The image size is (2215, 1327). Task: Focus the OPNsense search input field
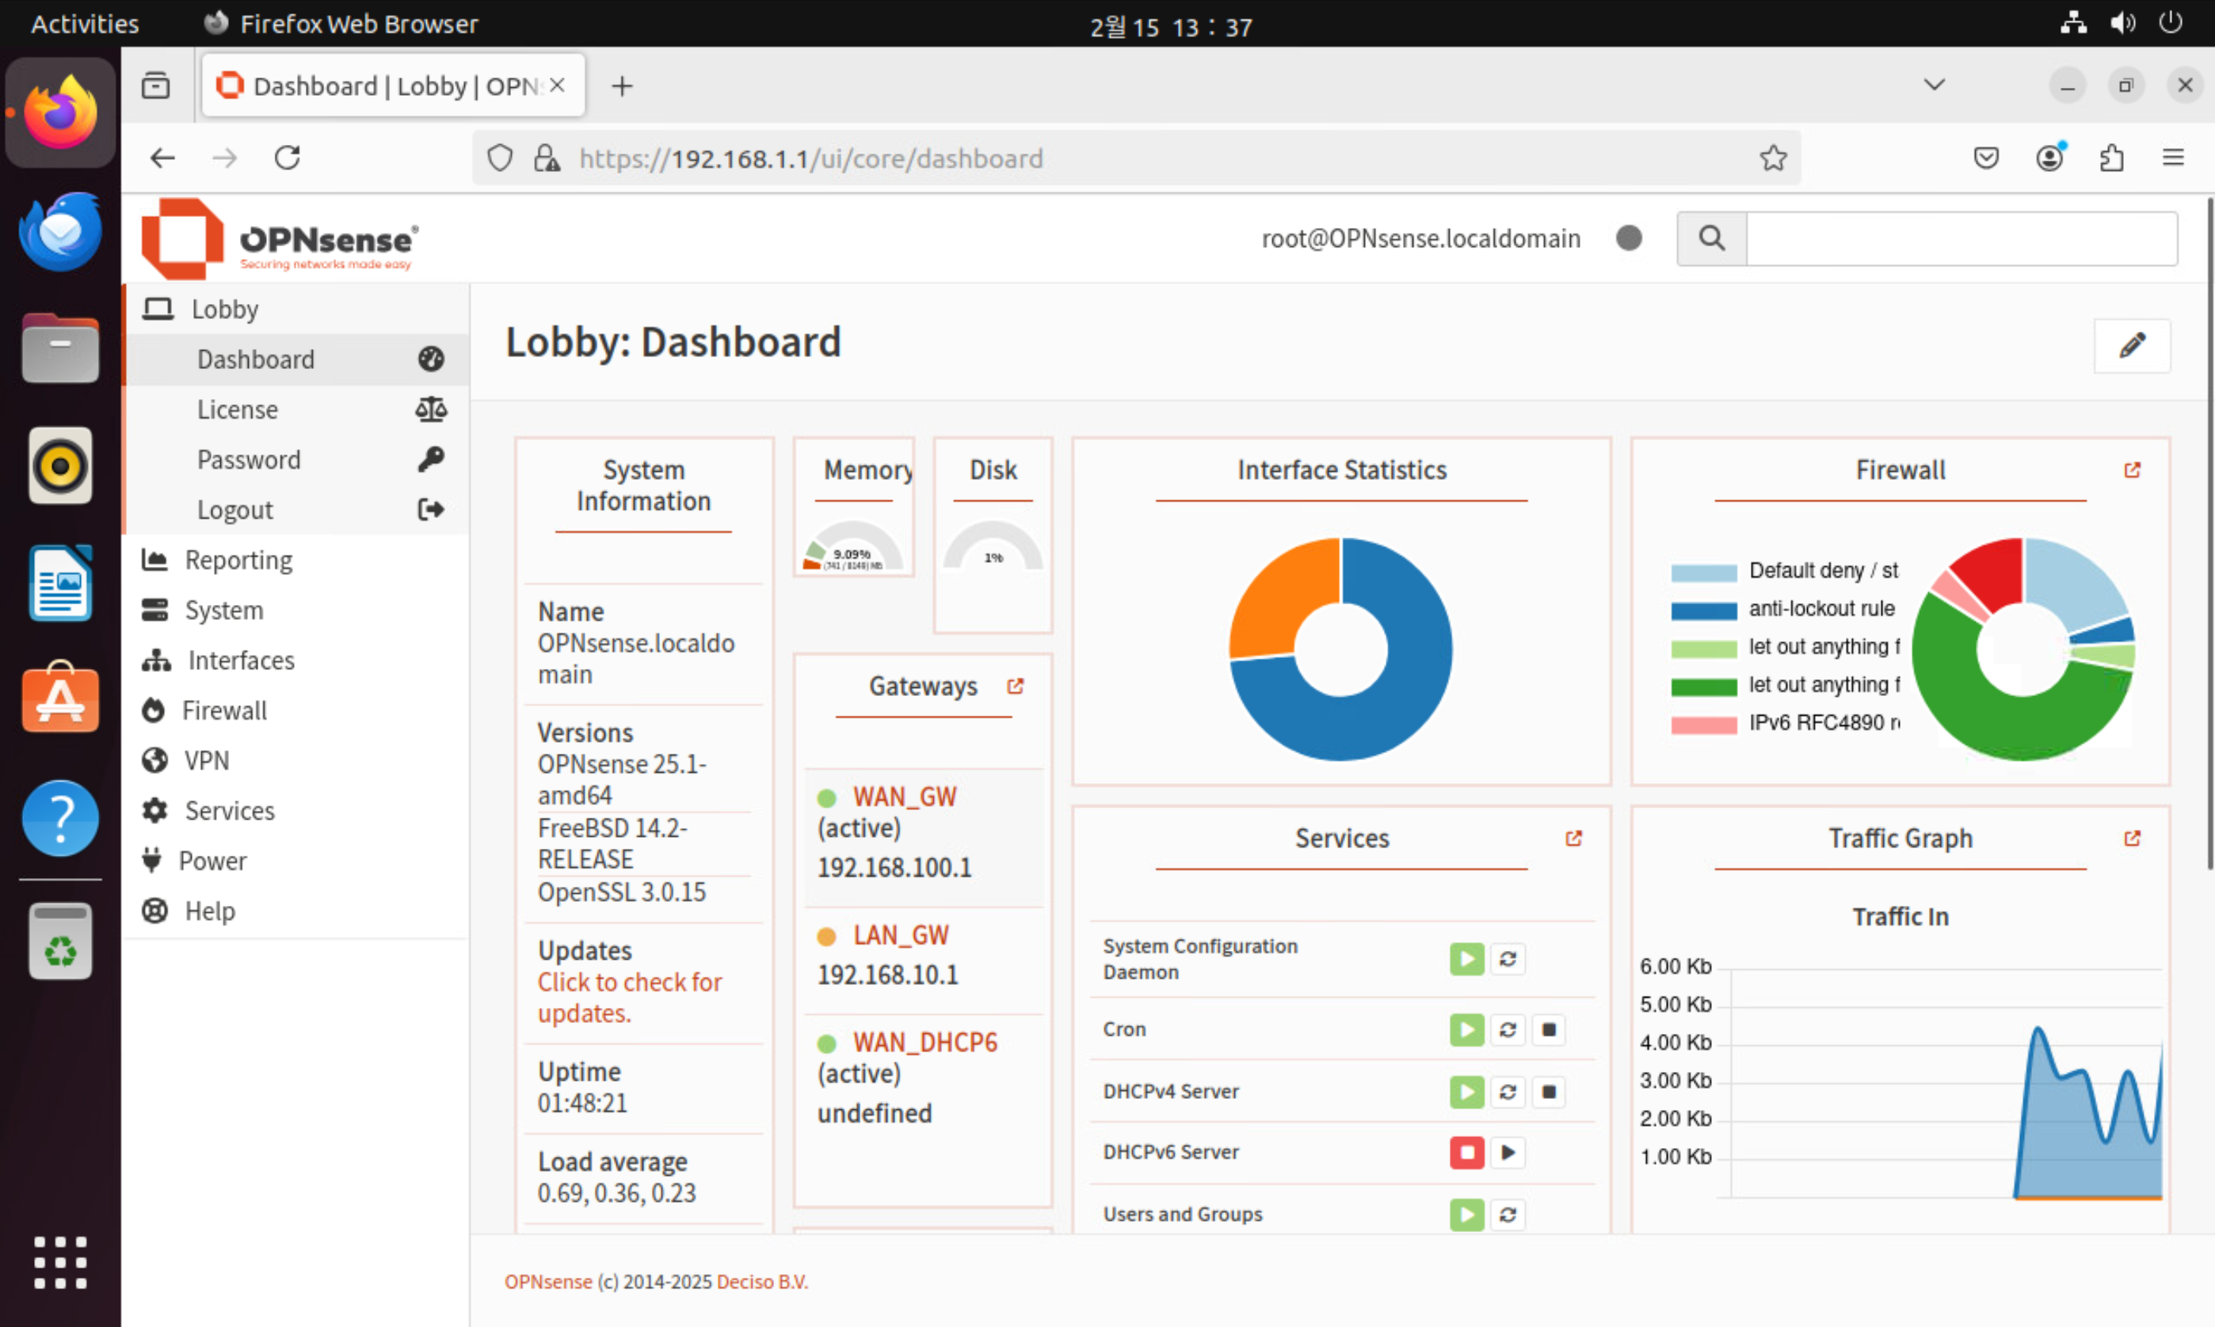(x=1961, y=239)
